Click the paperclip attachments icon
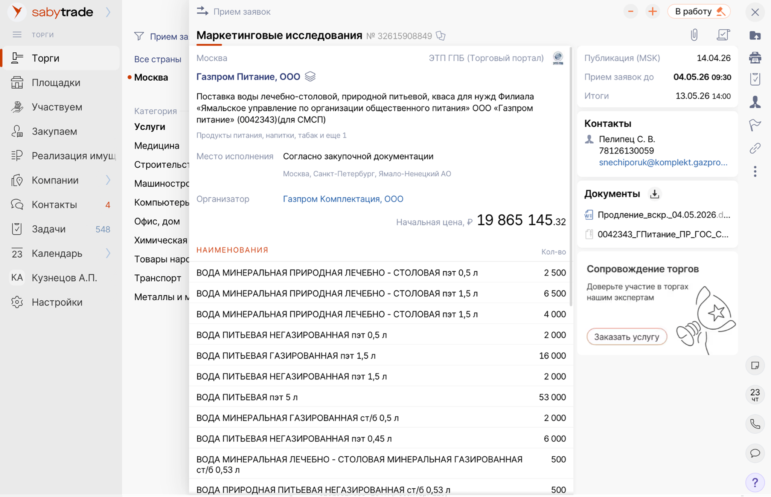The image size is (771, 497). 694,35
